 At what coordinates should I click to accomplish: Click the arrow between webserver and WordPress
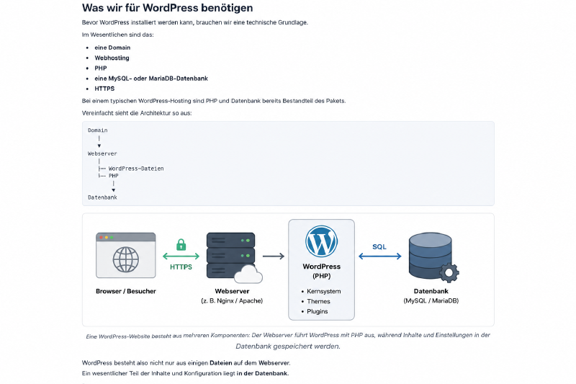(x=274, y=256)
